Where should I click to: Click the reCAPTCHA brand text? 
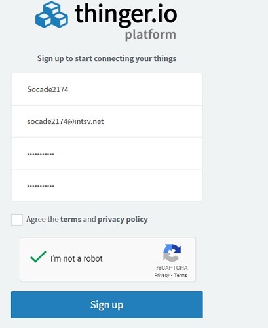click(172, 268)
